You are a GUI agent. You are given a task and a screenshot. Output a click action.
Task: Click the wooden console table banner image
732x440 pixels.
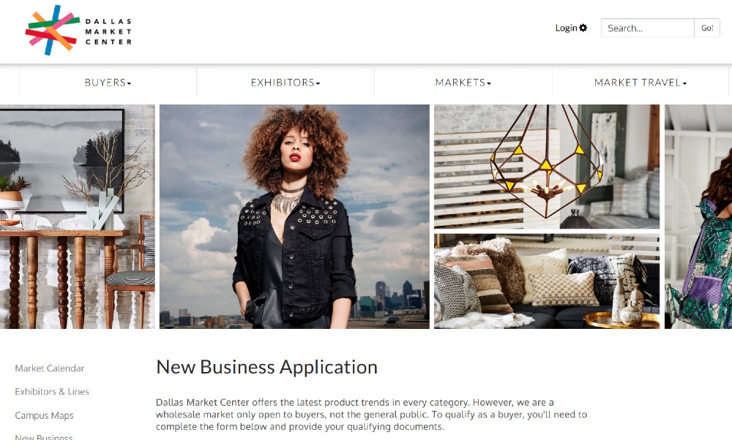(x=77, y=217)
